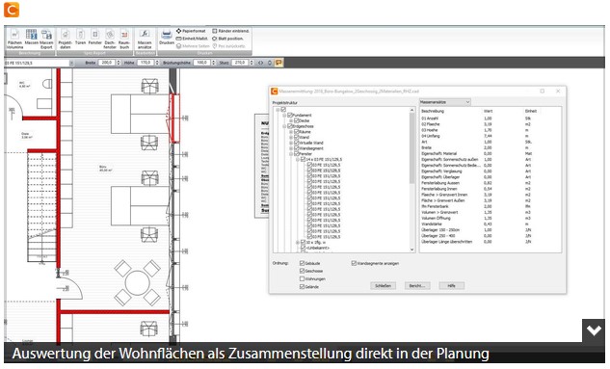The image size is (610, 369).
Task: Click the Breite input field
Action: pos(107,63)
